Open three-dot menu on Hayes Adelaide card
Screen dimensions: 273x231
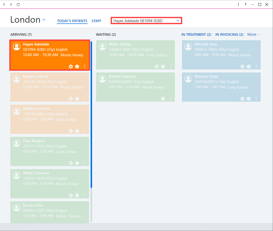tap(85, 66)
